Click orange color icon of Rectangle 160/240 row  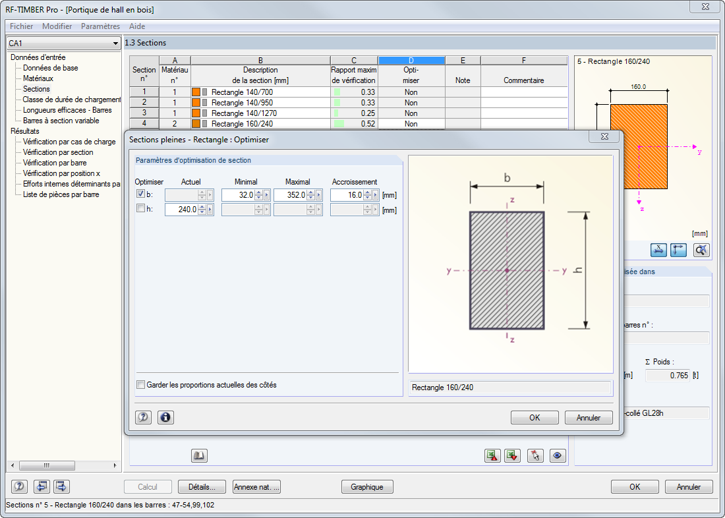coord(196,124)
